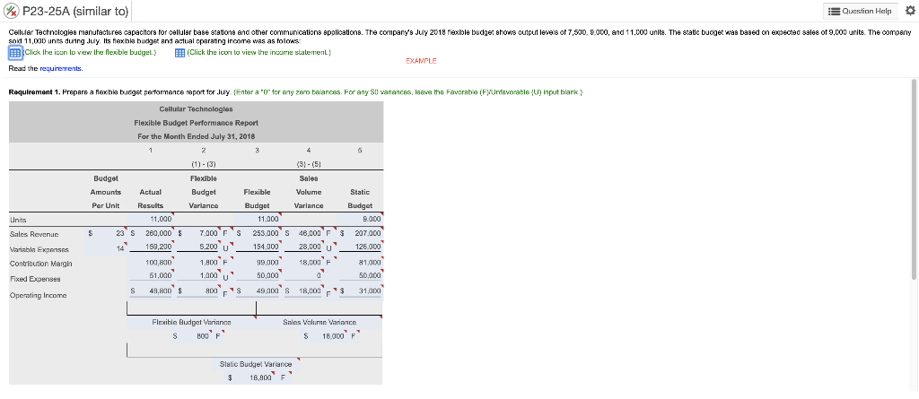Click the P23-25A status check icon

(11, 11)
